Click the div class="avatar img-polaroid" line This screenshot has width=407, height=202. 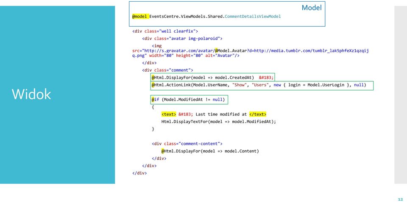pyautogui.click(x=182, y=39)
